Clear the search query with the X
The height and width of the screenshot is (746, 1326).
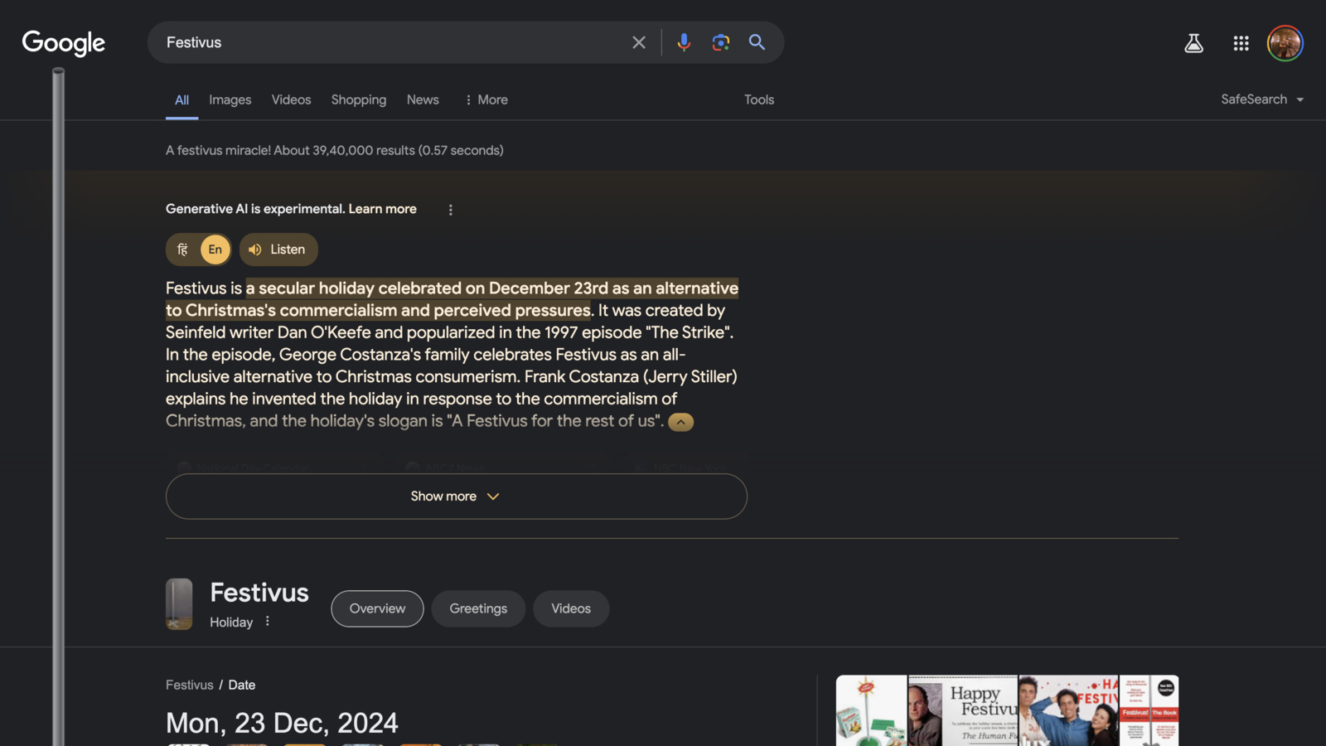tap(638, 42)
